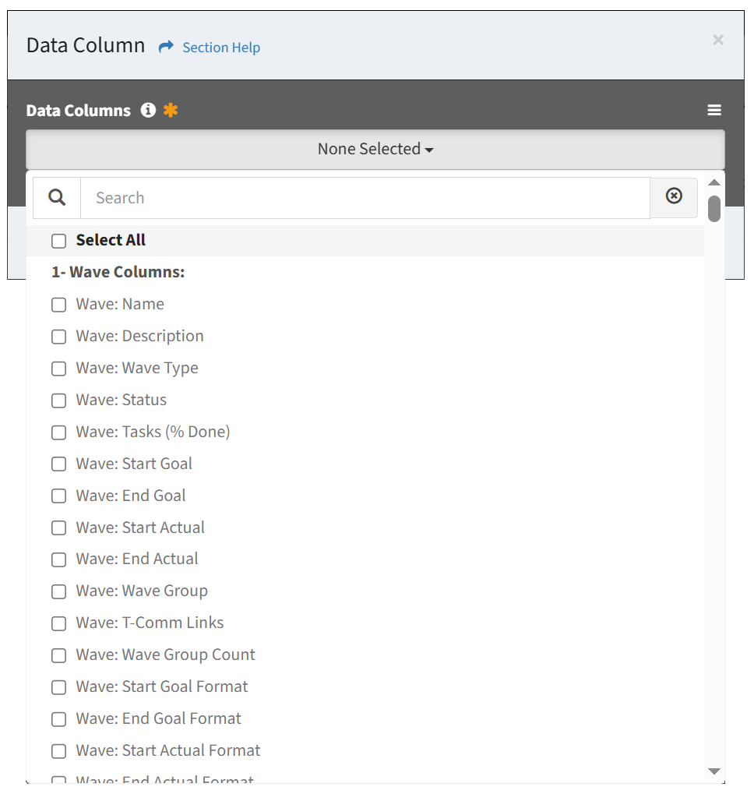Click the search magnifier icon
Viewport: 754px width, 794px height.
point(57,197)
